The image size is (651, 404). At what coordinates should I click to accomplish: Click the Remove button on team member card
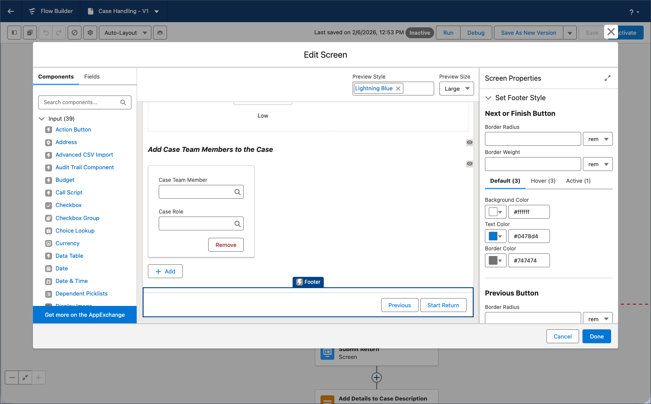click(226, 245)
